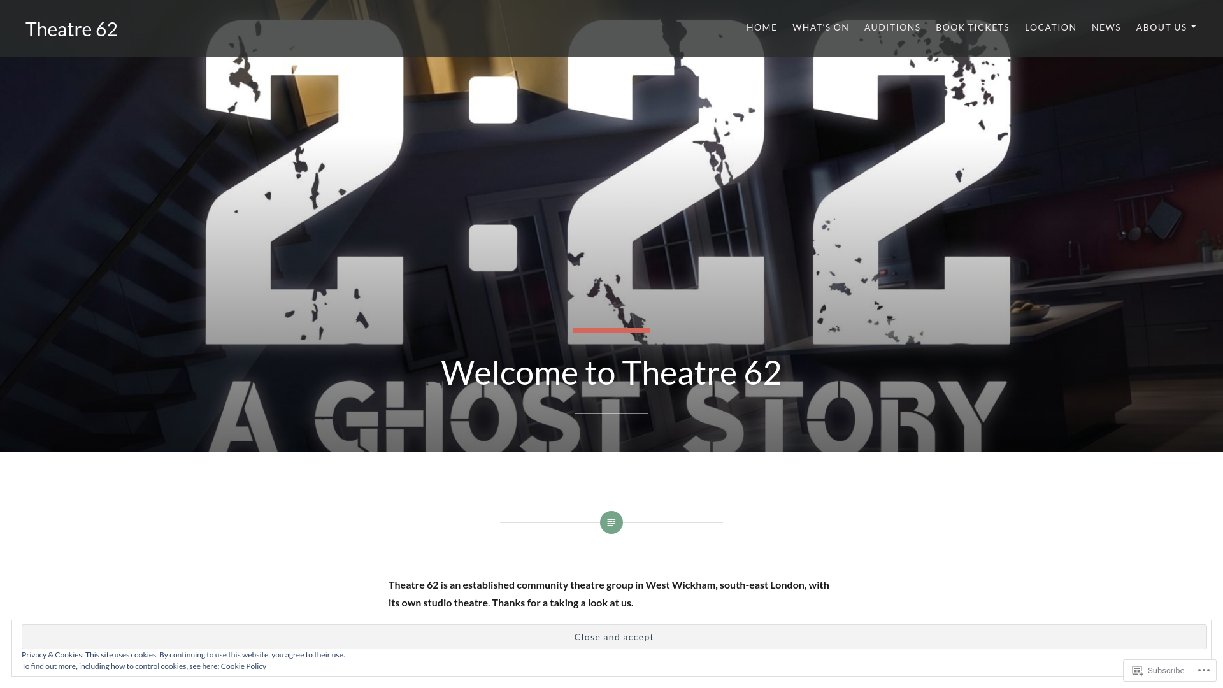
Task: Open the Theatre 62 site title link
Action: pos(71,29)
